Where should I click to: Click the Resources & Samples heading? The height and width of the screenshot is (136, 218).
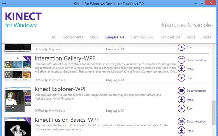187,25
